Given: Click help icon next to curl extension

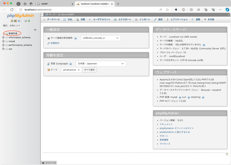Looking at the screenshot, I should tap(189, 97).
